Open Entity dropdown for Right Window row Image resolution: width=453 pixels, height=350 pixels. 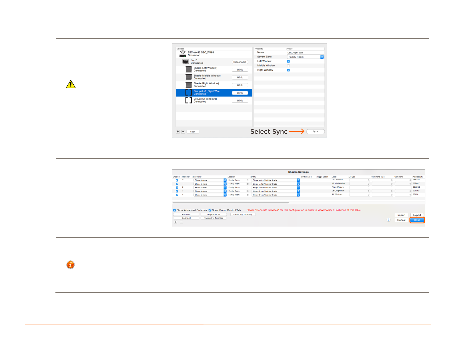[276, 188]
